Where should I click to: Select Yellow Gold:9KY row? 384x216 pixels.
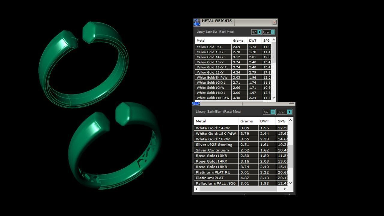(x=233, y=47)
